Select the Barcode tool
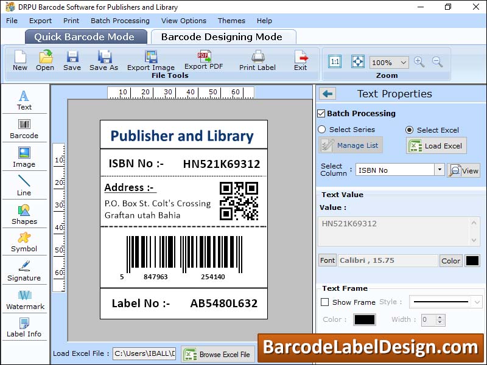 tap(24, 128)
